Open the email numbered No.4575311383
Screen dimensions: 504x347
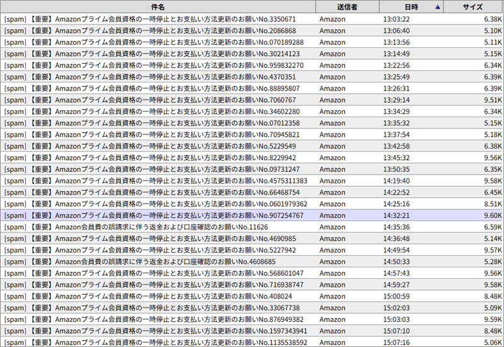(157, 181)
